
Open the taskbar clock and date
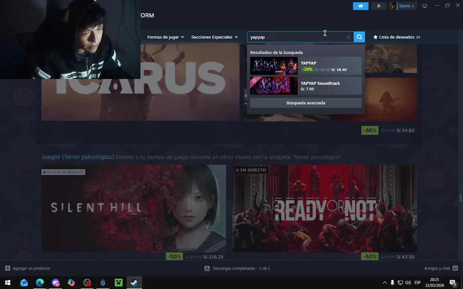pyautogui.click(x=434, y=283)
